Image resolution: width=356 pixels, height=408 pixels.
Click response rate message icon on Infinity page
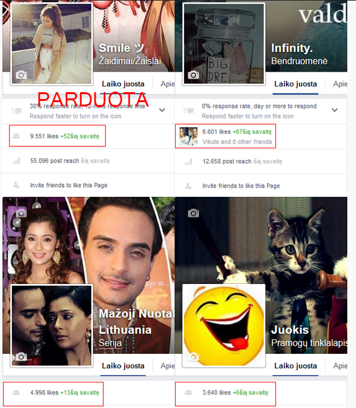[188, 111]
